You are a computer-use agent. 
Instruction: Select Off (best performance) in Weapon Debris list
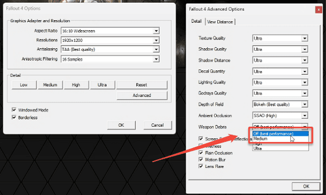point(280,134)
